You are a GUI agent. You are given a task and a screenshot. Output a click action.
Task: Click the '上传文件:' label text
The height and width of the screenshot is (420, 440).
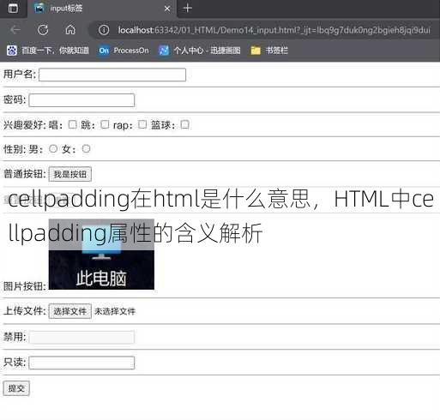(25, 310)
